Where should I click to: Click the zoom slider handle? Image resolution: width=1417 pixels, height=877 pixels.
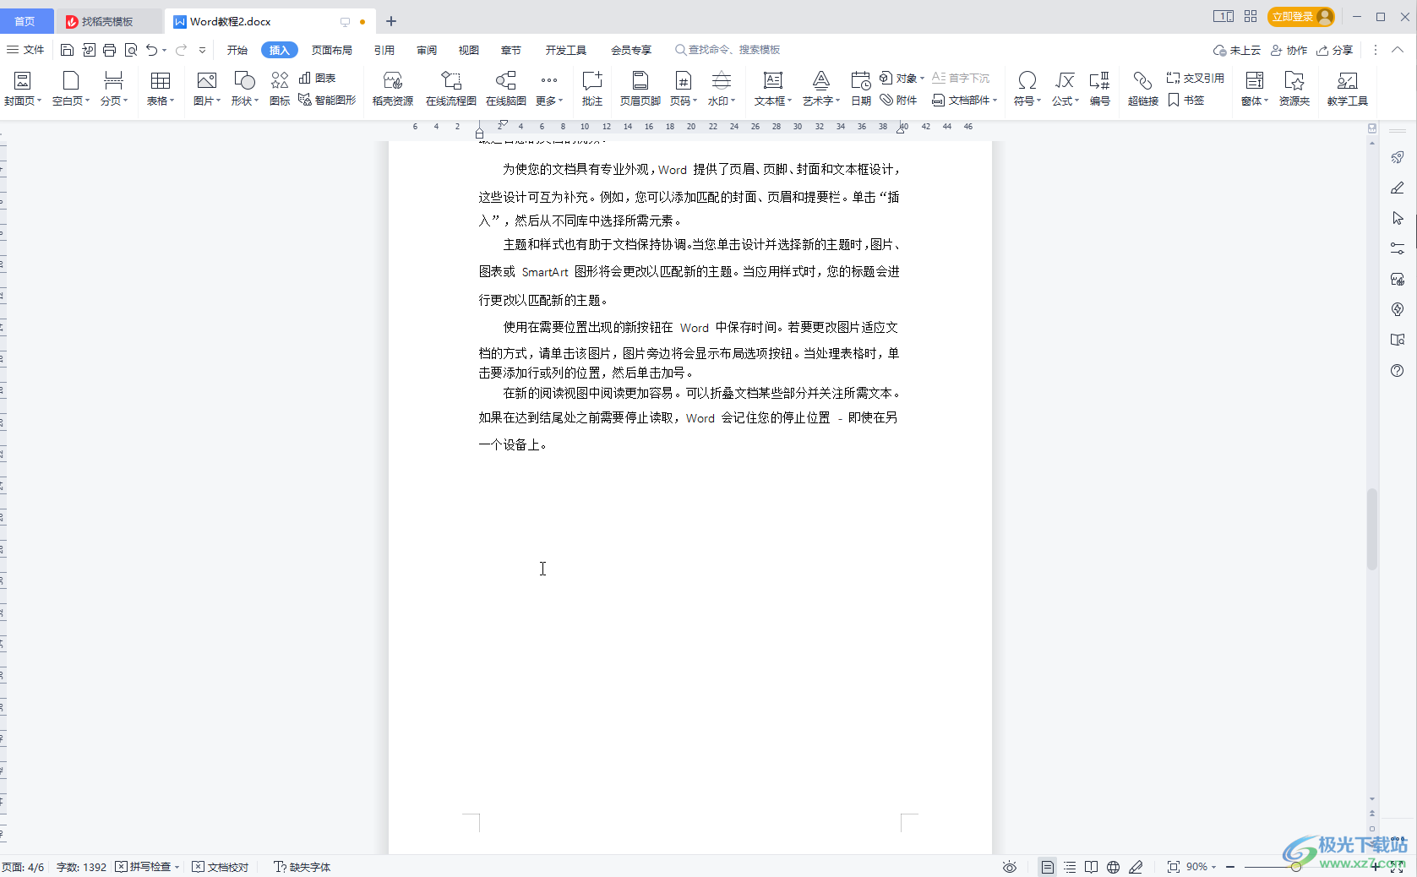point(1295,867)
